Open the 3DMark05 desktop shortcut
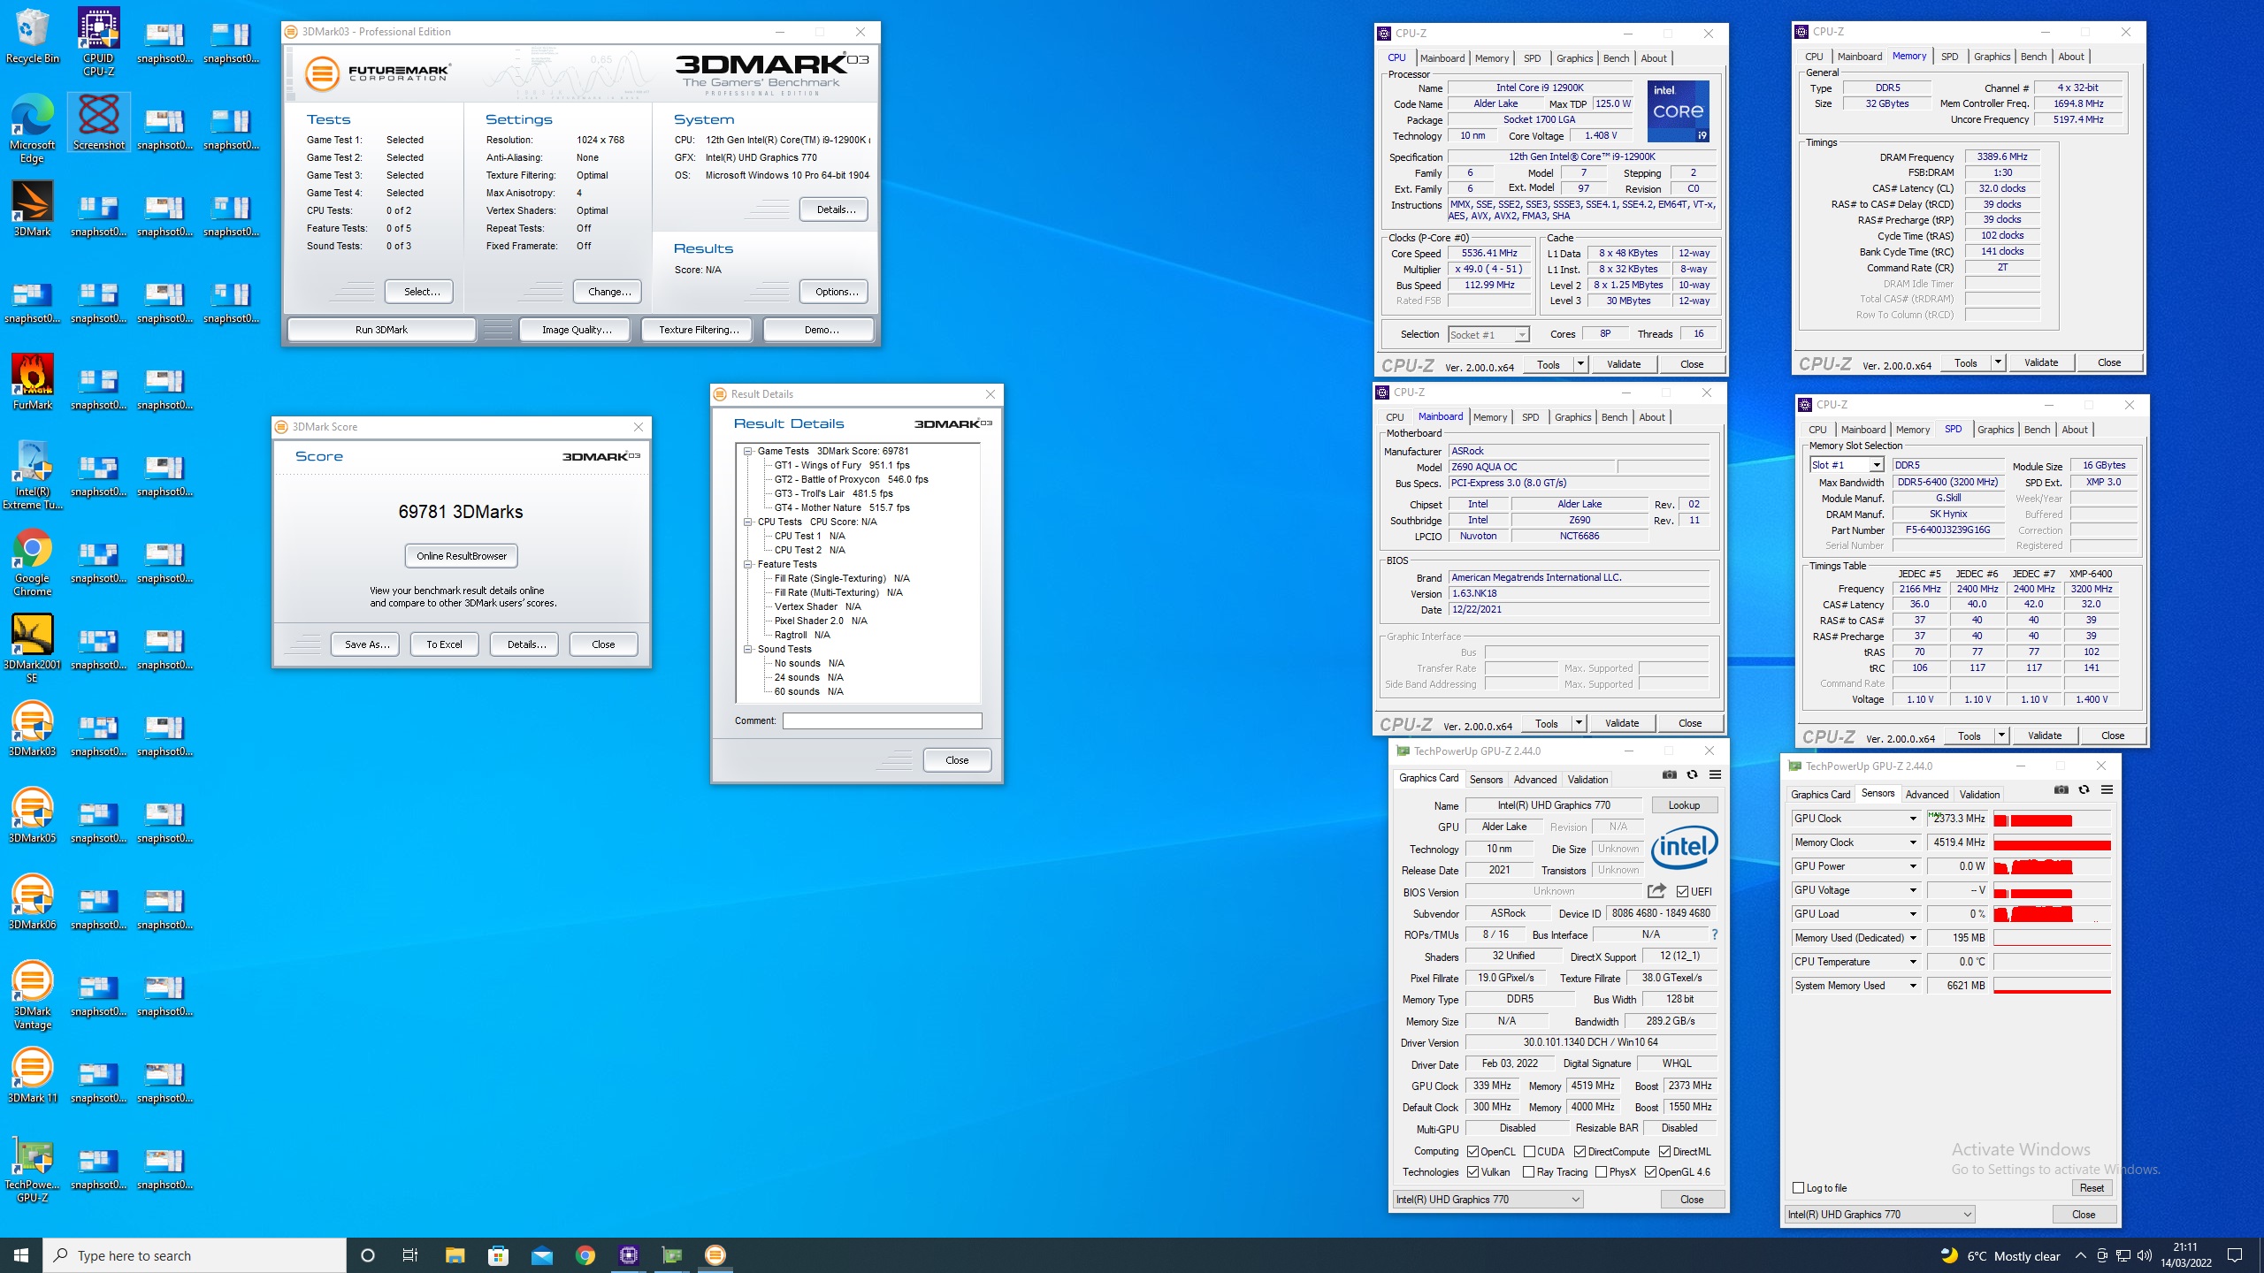The height and width of the screenshot is (1273, 2264). pyautogui.click(x=32, y=816)
